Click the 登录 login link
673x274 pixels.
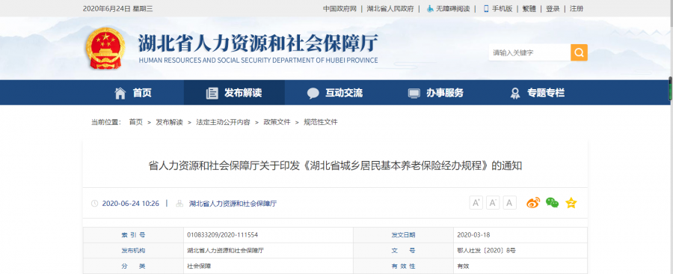(x=553, y=8)
